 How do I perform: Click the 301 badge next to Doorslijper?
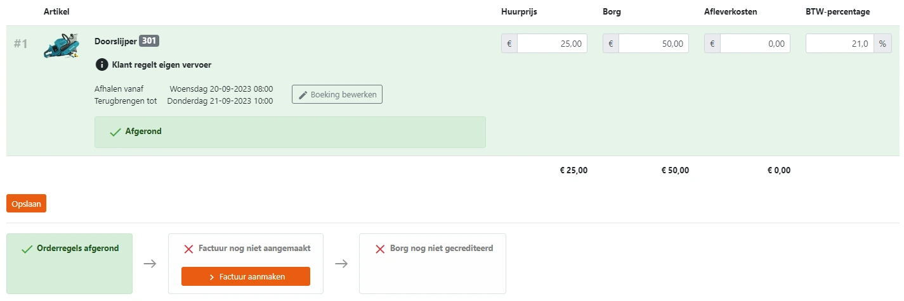149,41
